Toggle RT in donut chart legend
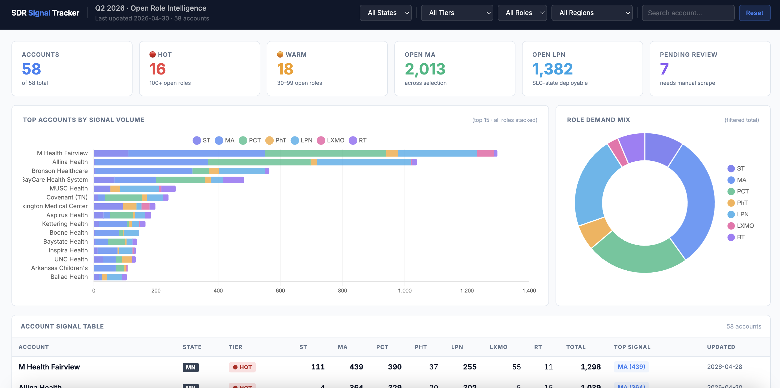This screenshot has height=388, width=780. click(x=736, y=237)
